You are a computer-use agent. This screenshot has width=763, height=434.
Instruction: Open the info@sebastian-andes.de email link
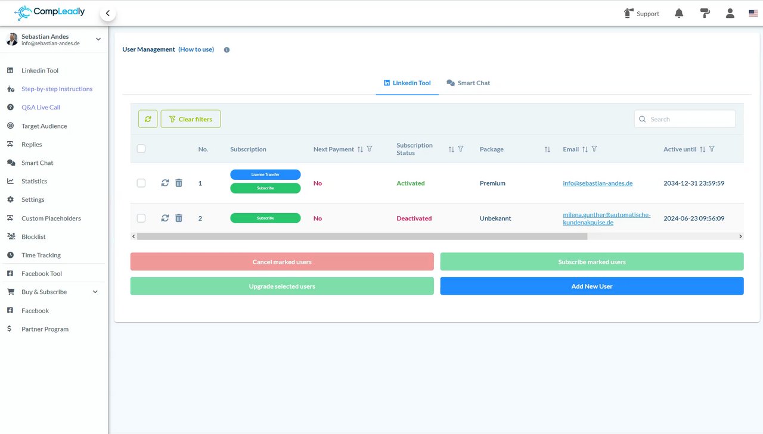click(598, 183)
